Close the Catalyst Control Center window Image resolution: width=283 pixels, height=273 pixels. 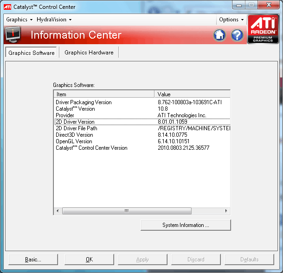(269, 5)
